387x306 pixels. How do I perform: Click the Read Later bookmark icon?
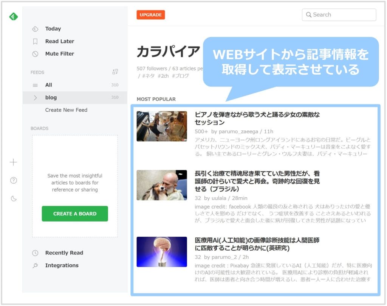click(x=35, y=41)
